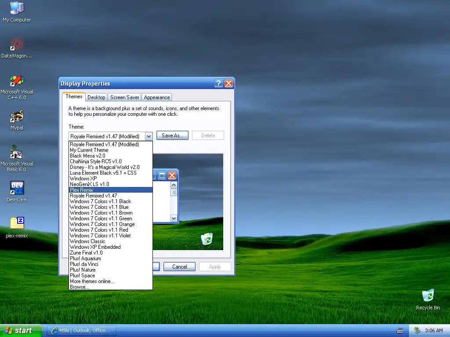Select NeoGeniX LS v1.0 theme
Image resolution: width=450 pixels, height=337 pixels.
point(111,184)
